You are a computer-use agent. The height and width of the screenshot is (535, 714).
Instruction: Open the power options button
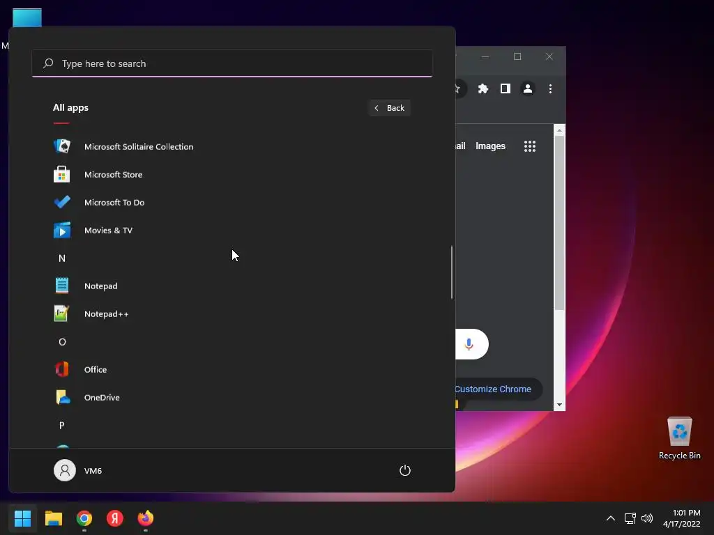405,470
